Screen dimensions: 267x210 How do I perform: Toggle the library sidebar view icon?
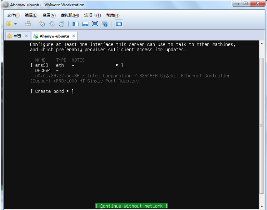point(76,24)
